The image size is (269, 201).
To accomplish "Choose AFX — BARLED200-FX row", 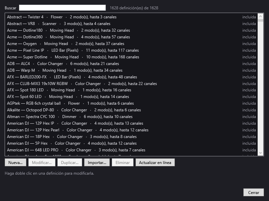I will tap(131, 77).
